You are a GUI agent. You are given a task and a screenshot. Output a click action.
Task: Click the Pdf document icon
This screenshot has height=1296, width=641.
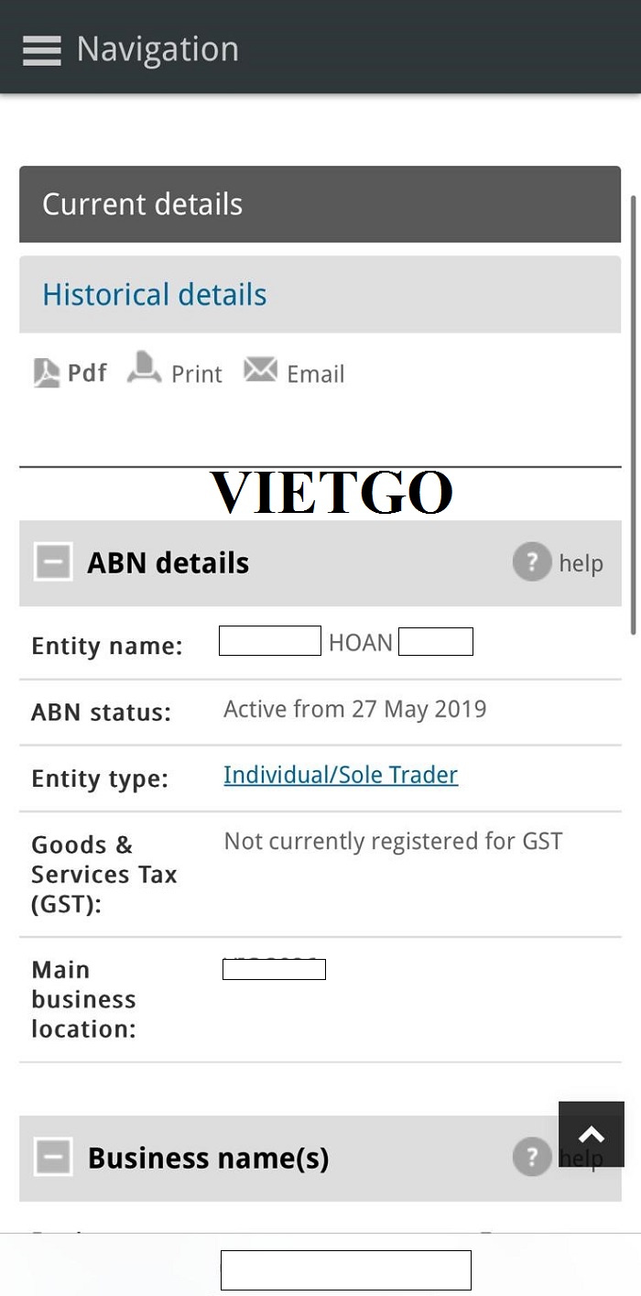coord(47,373)
